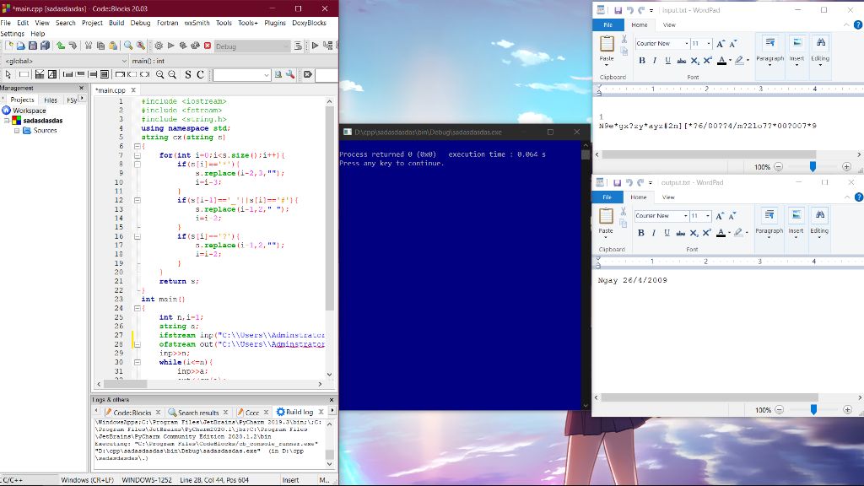Close the main.cpp editor tab
The width and height of the screenshot is (864, 486).
tap(133, 89)
